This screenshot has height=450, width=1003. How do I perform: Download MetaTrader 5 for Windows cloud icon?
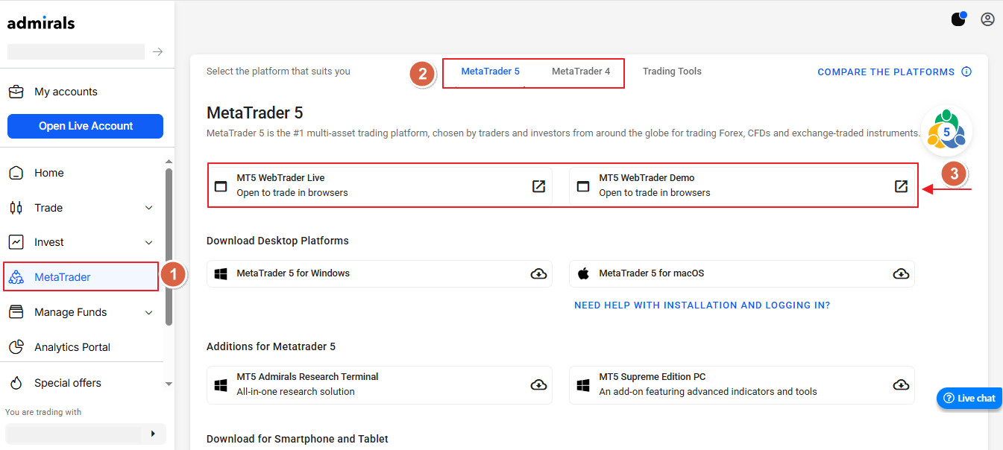[538, 274]
